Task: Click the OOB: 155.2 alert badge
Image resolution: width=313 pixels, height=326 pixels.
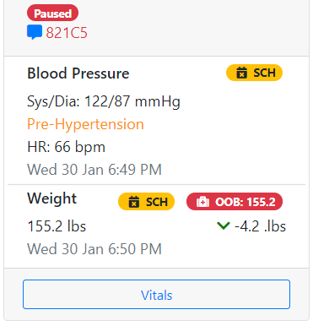Action: (235, 202)
